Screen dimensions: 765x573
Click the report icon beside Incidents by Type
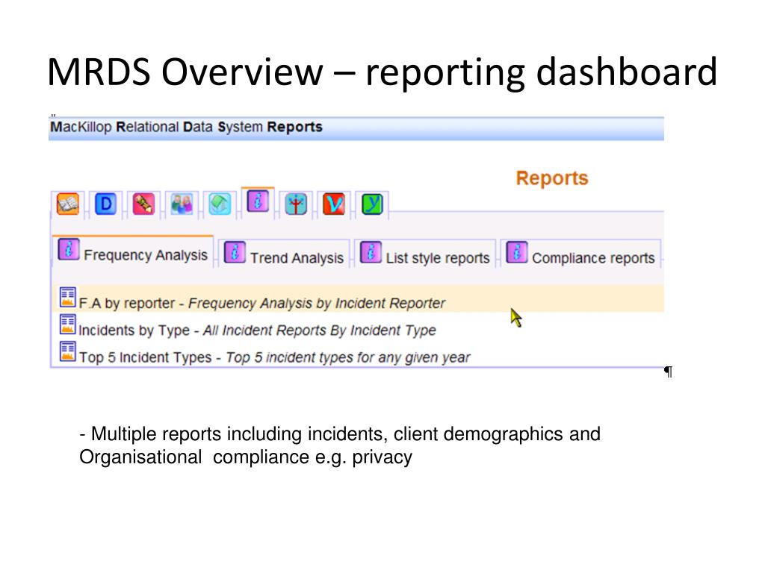(x=68, y=325)
